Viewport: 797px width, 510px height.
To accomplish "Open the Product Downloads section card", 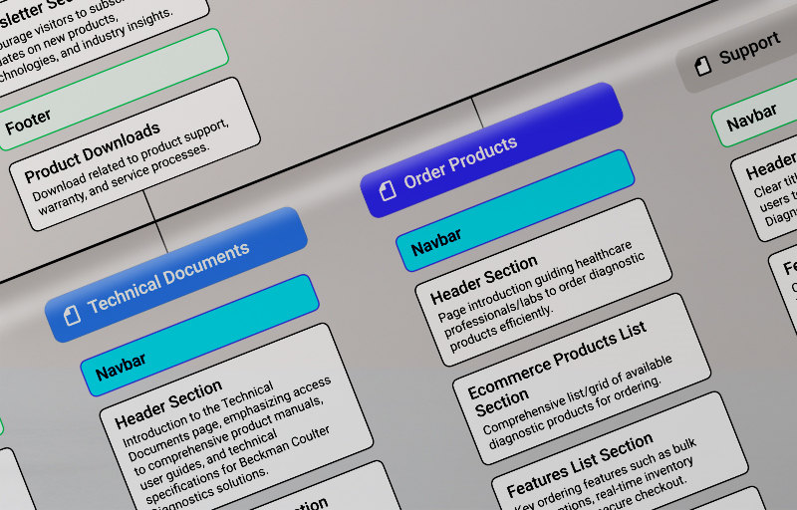I will pos(134,152).
